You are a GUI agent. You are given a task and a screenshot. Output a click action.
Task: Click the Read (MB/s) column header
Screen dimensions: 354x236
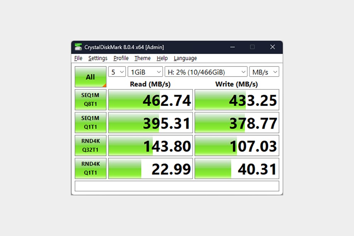pos(150,84)
